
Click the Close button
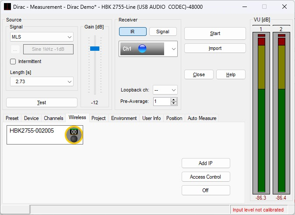[x=199, y=74]
